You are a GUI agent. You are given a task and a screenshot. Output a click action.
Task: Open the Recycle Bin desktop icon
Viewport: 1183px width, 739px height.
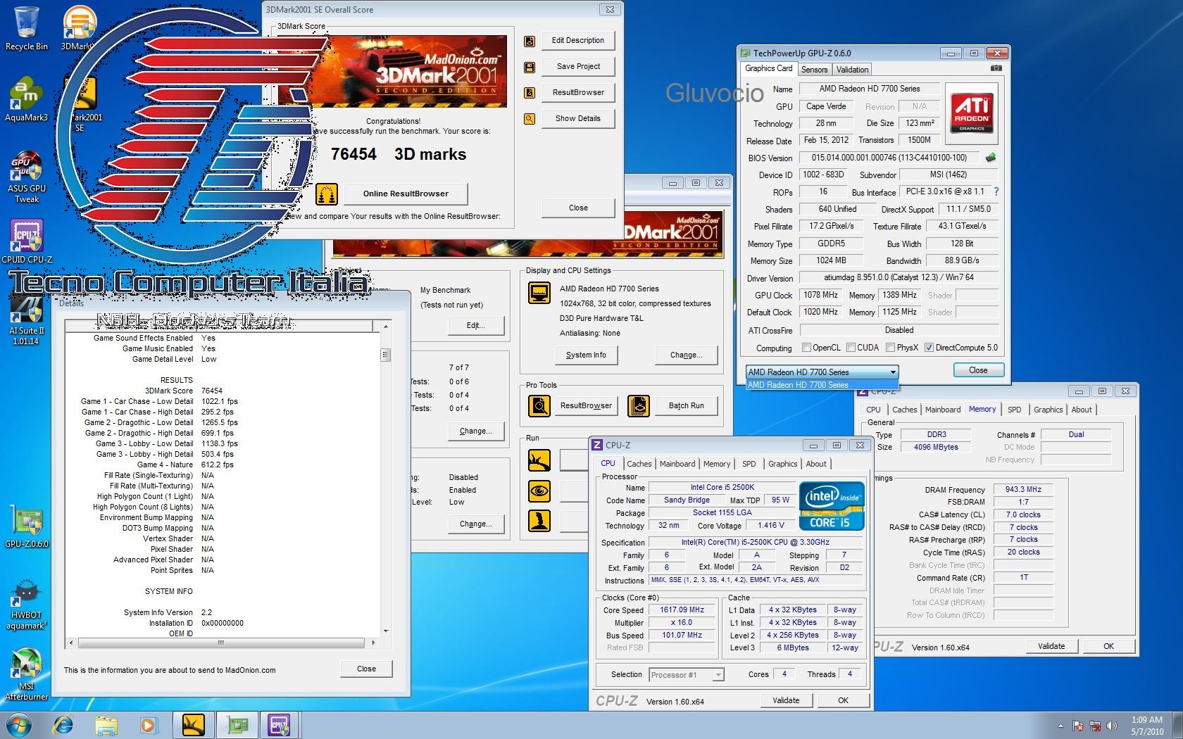click(26, 28)
